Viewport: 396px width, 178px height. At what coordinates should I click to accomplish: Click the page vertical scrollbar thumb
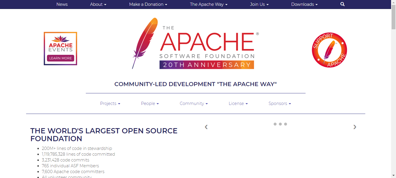[393, 17]
